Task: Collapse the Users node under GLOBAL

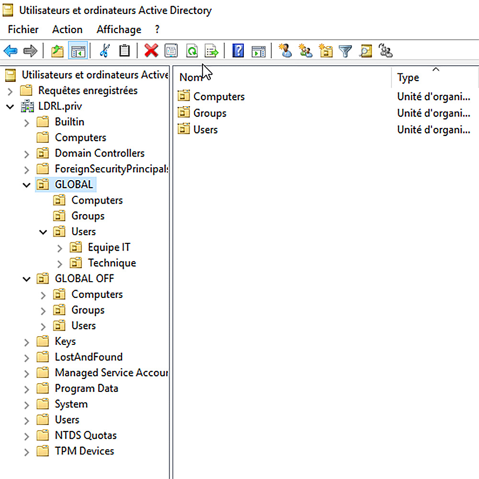Action: pyautogui.click(x=43, y=232)
